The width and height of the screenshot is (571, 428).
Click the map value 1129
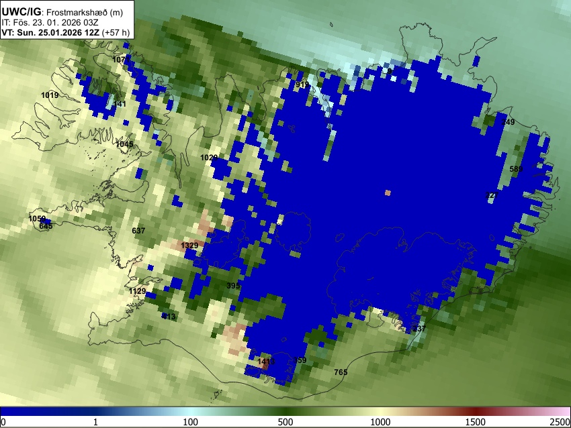click(137, 291)
